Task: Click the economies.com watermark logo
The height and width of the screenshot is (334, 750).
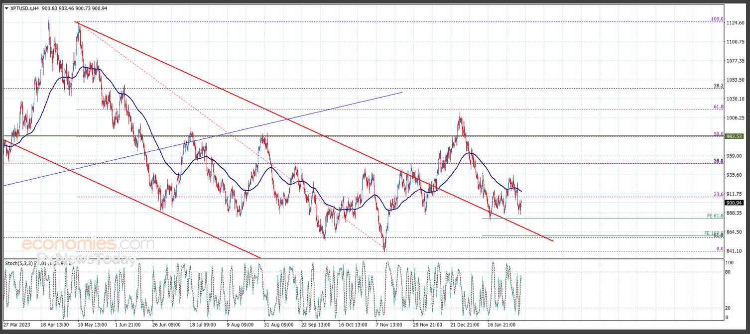Action: coord(87,244)
